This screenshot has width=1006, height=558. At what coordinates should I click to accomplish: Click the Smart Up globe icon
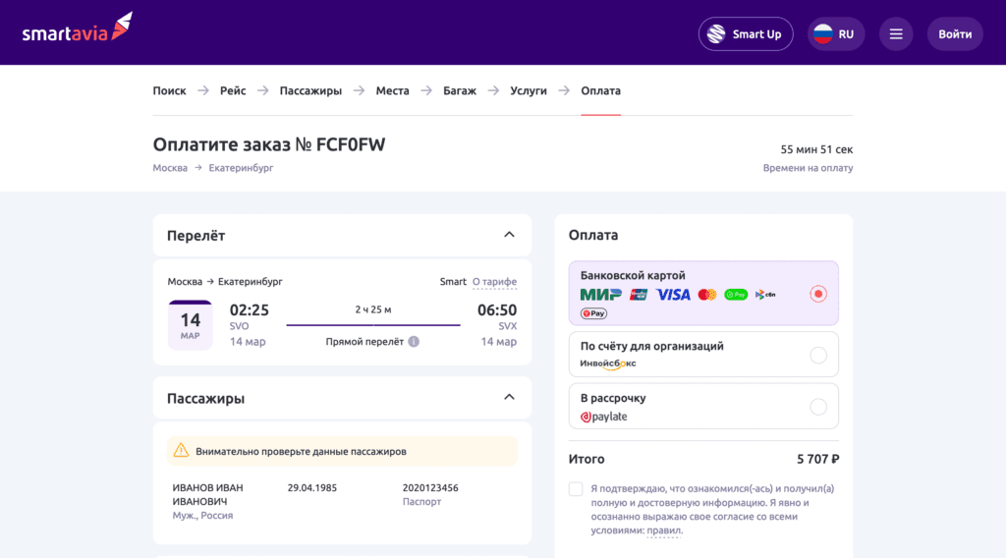[716, 34]
